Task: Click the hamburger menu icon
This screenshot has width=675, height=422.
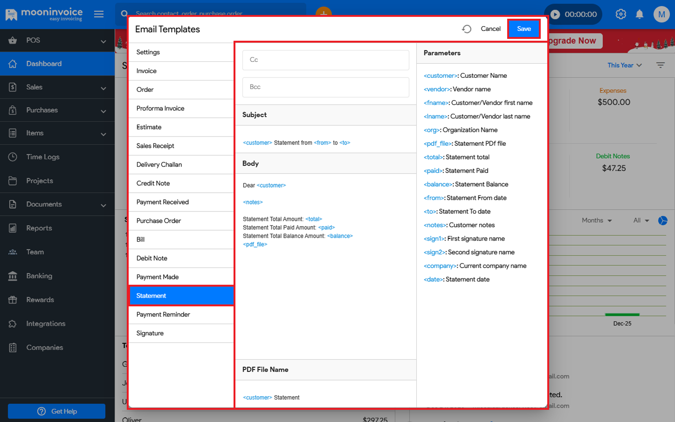Action: 99,14
